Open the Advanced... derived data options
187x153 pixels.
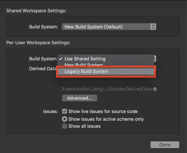pos(79,98)
